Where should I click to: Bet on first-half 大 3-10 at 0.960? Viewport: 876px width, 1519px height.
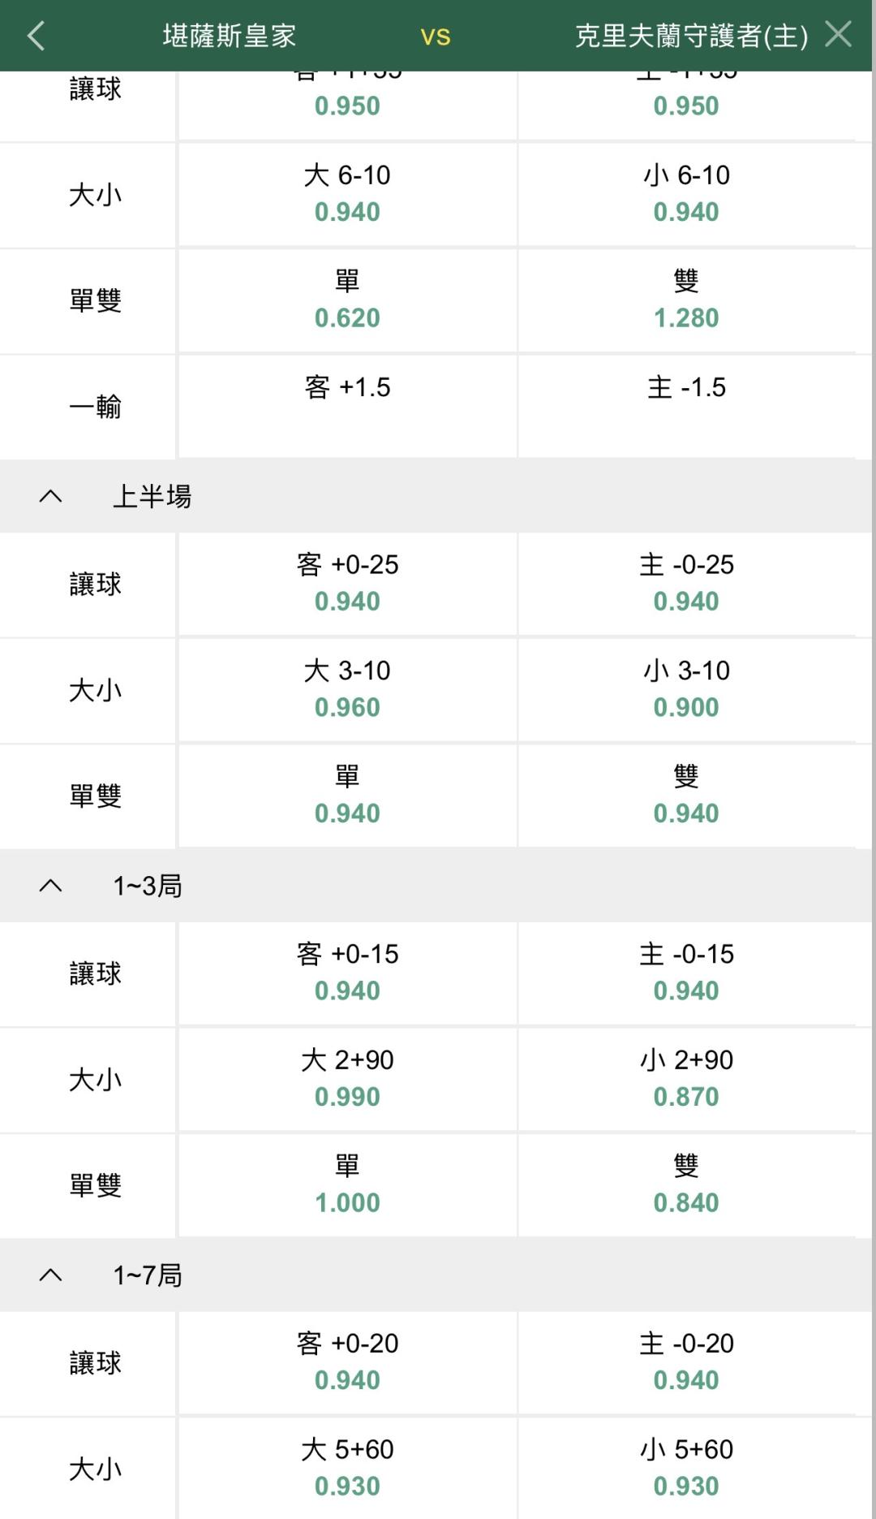pyautogui.click(x=347, y=689)
